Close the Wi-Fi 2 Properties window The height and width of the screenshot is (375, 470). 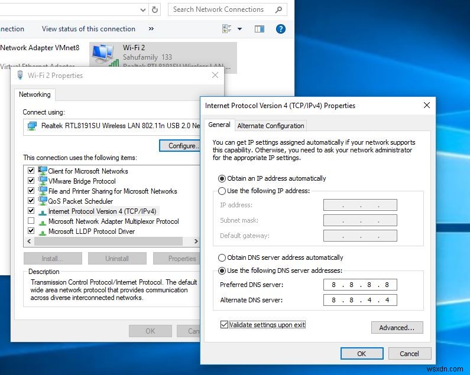215,75
